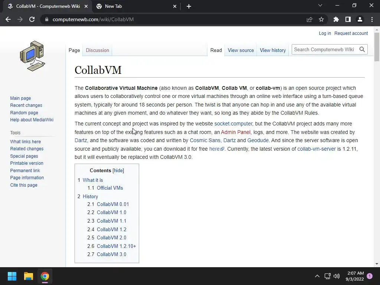The width and height of the screenshot is (380, 285).
Task: Click the Request account link
Action: (351, 33)
